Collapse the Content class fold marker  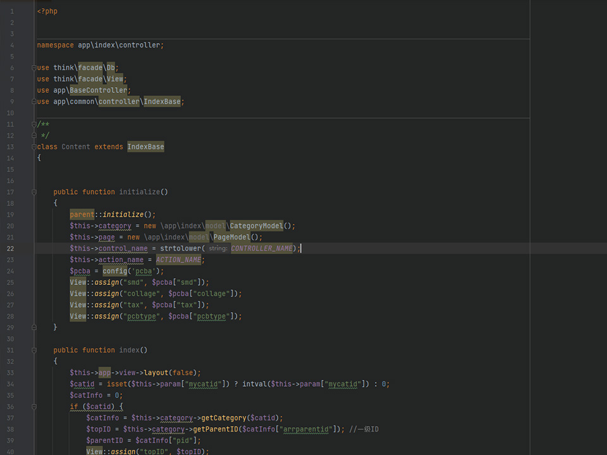pyautogui.click(x=34, y=147)
